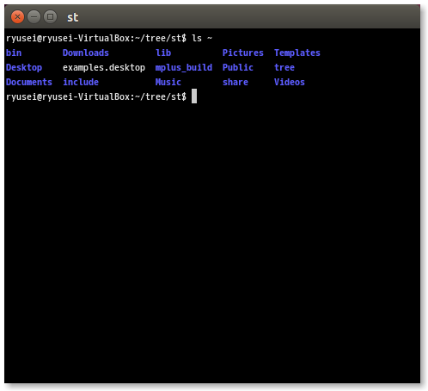
Task: Click the 'Templates' directory entry
Action: click(297, 53)
